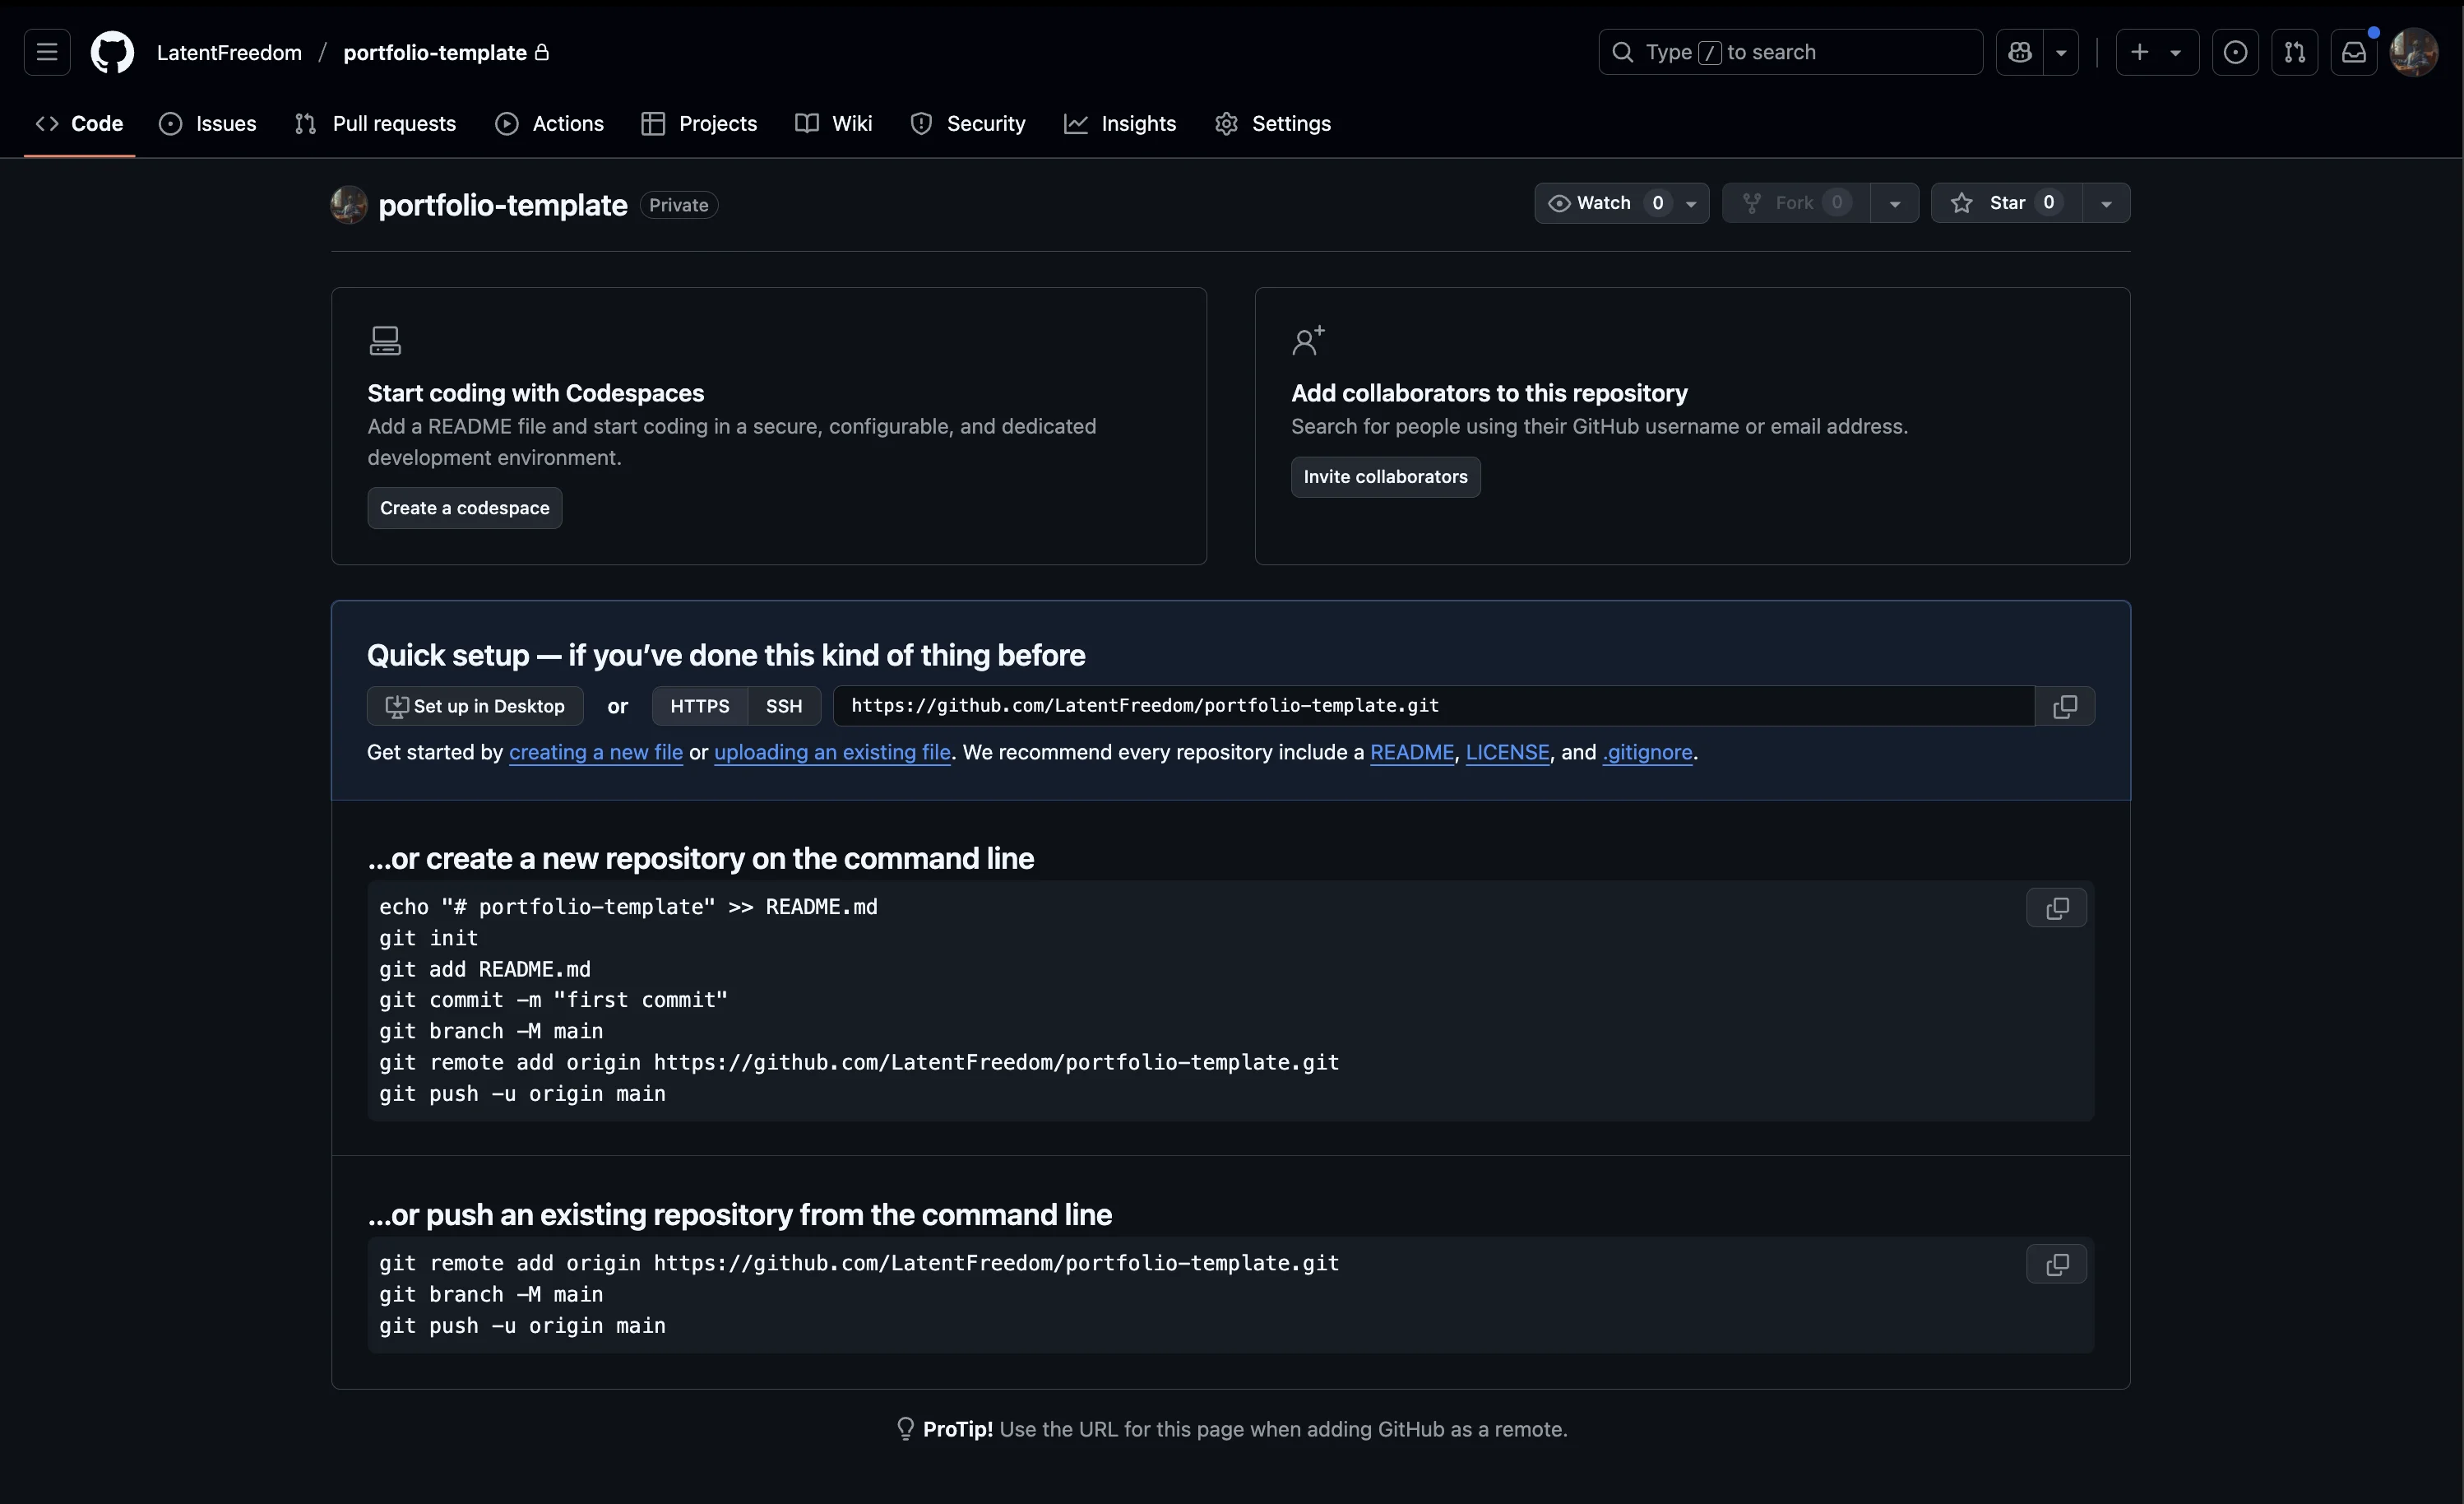Copy the repository clone URL

[x=2066, y=705]
